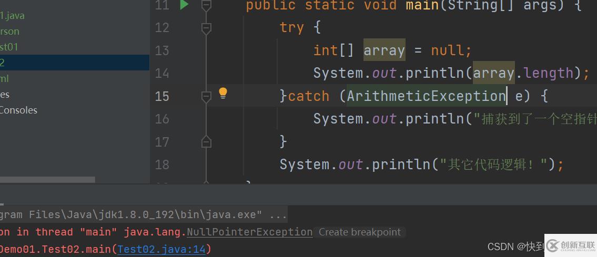597x257 pixels.
Task: Click string beginning "捕获到了一个空指针 on line 16
Action: point(535,119)
